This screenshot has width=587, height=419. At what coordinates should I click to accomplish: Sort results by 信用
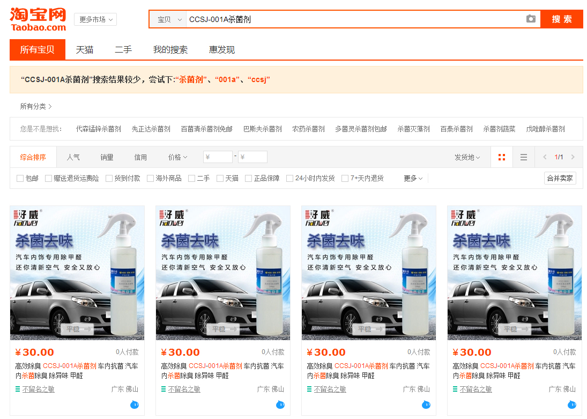click(x=140, y=157)
